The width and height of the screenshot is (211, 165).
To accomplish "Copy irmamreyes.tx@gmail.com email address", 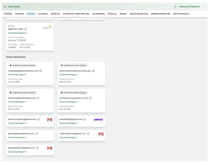I will point(88,134).
